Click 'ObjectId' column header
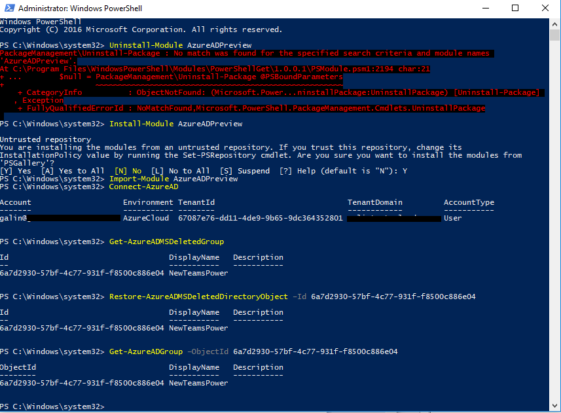 (x=18, y=368)
